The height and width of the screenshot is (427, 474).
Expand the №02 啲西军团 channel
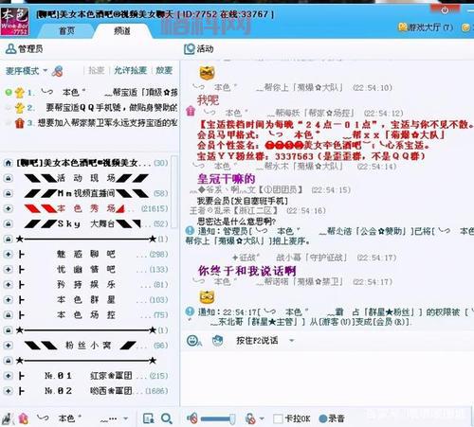9,391
